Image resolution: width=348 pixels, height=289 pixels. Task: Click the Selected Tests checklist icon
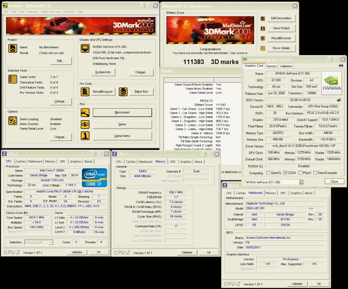[13, 79]
